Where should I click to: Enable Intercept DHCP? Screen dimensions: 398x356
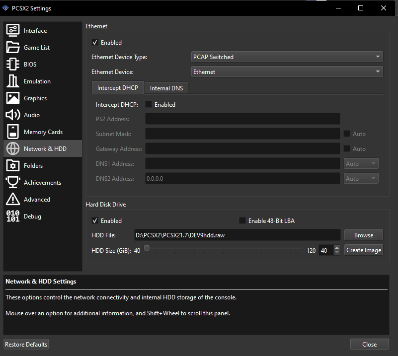click(148, 104)
